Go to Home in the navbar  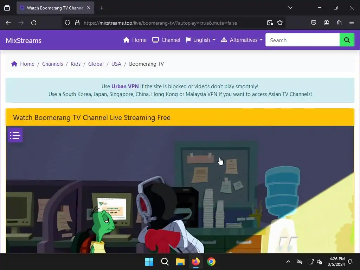pos(135,40)
